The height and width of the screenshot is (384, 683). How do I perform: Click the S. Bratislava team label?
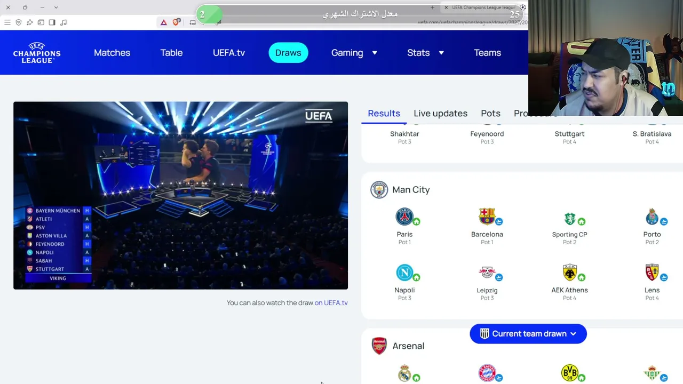click(652, 134)
